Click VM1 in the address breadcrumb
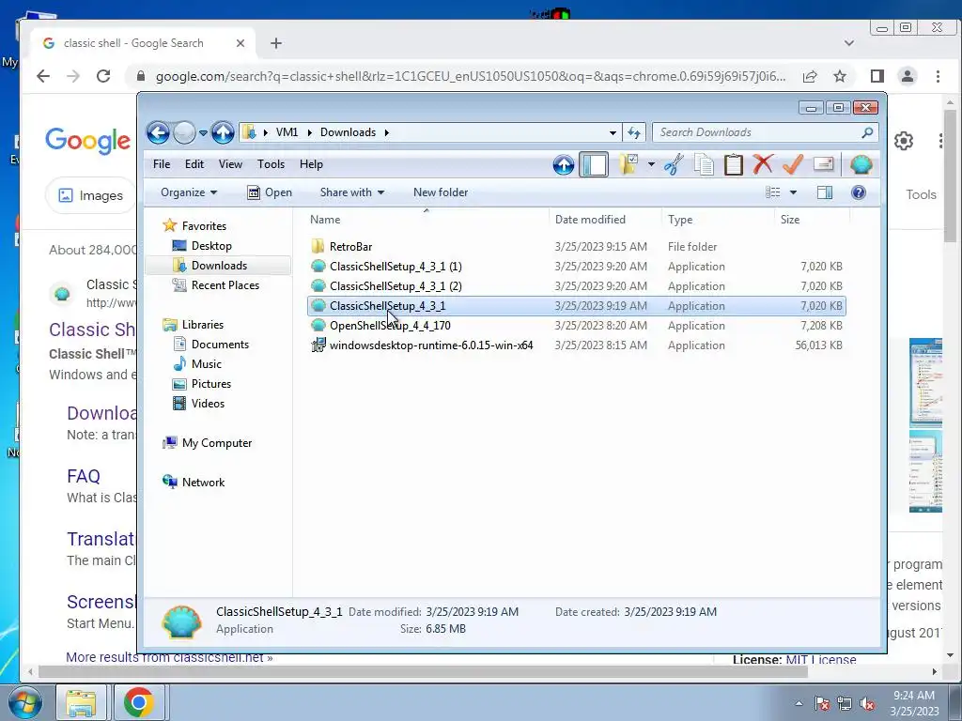 (287, 132)
